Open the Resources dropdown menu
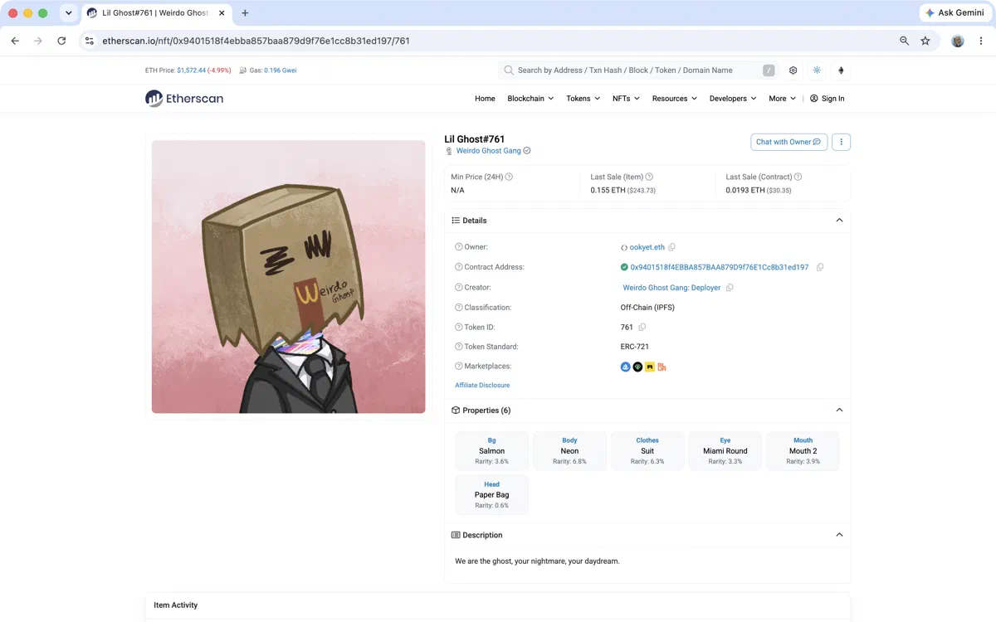The height and width of the screenshot is (622, 996). [675, 99]
